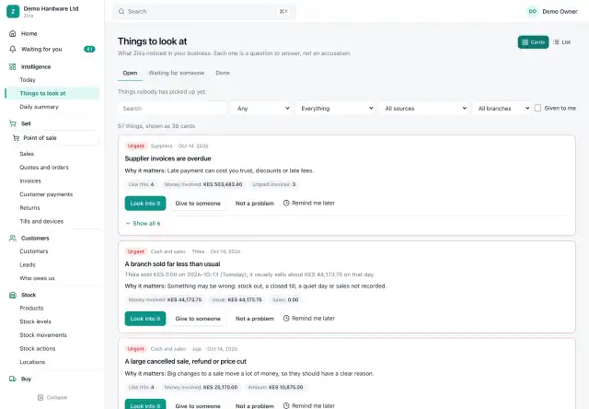
Task: Click Look into it on branch sold less card
Action: tap(145, 319)
